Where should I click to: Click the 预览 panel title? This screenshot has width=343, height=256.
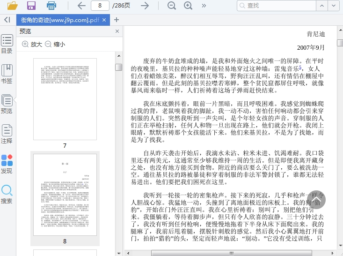25,31
